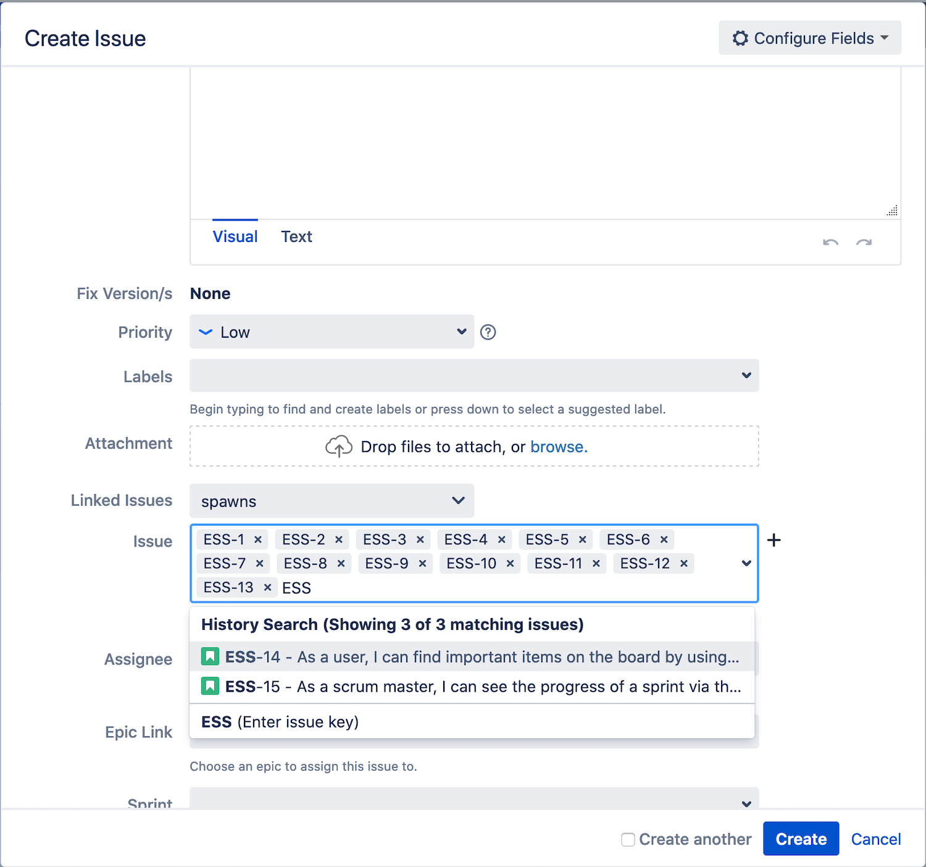
Task: Click the editor resize handle grip
Action: point(892,211)
